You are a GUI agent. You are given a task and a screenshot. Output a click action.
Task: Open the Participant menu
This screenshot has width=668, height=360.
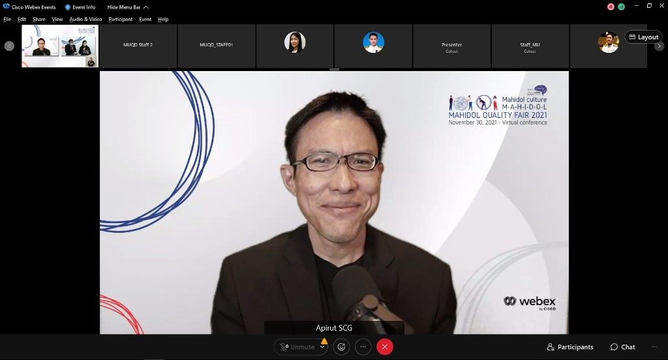coord(121,20)
